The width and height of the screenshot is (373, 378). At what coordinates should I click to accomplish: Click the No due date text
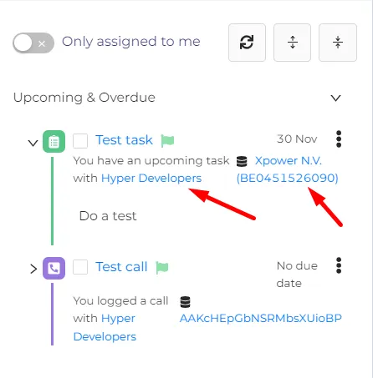[x=297, y=275]
